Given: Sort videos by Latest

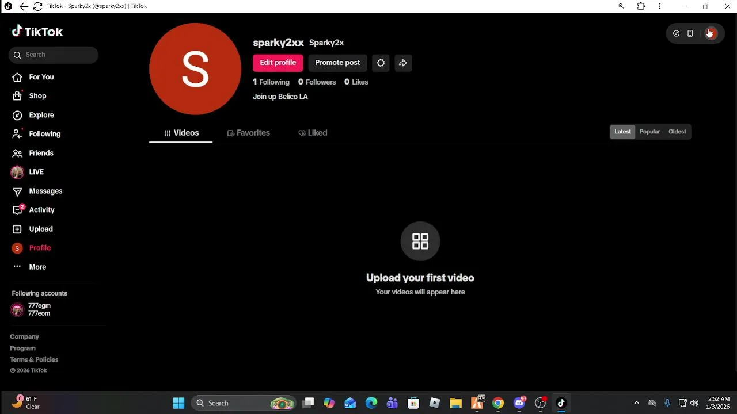Looking at the screenshot, I should click(x=622, y=132).
